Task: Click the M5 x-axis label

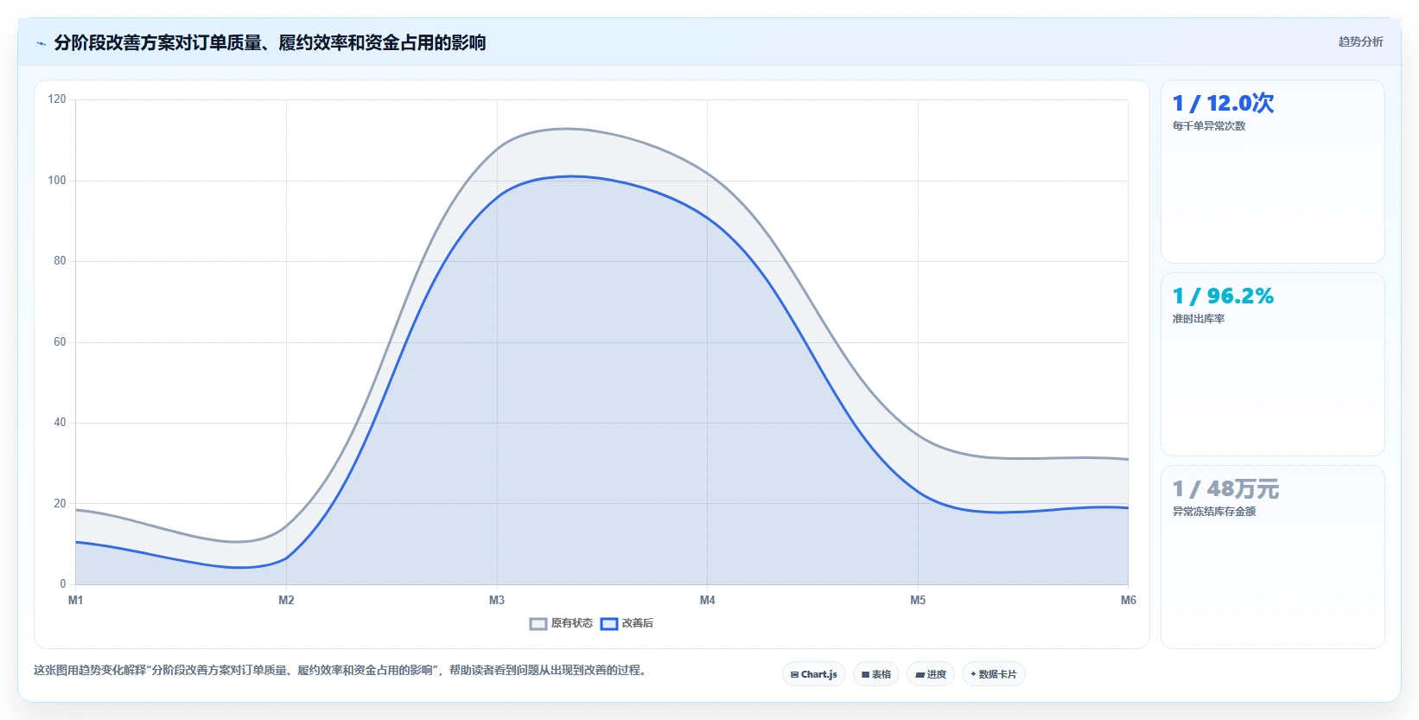Action: click(918, 600)
